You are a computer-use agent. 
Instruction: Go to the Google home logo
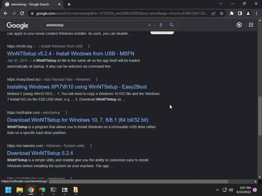(17, 25)
